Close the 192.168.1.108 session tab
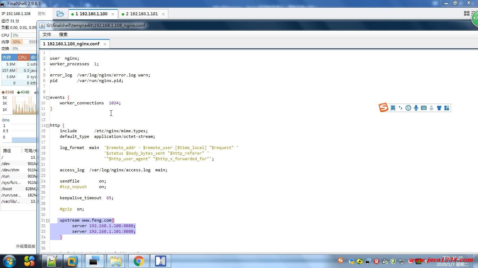The width and height of the screenshot is (478, 268). tap(113, 14)
